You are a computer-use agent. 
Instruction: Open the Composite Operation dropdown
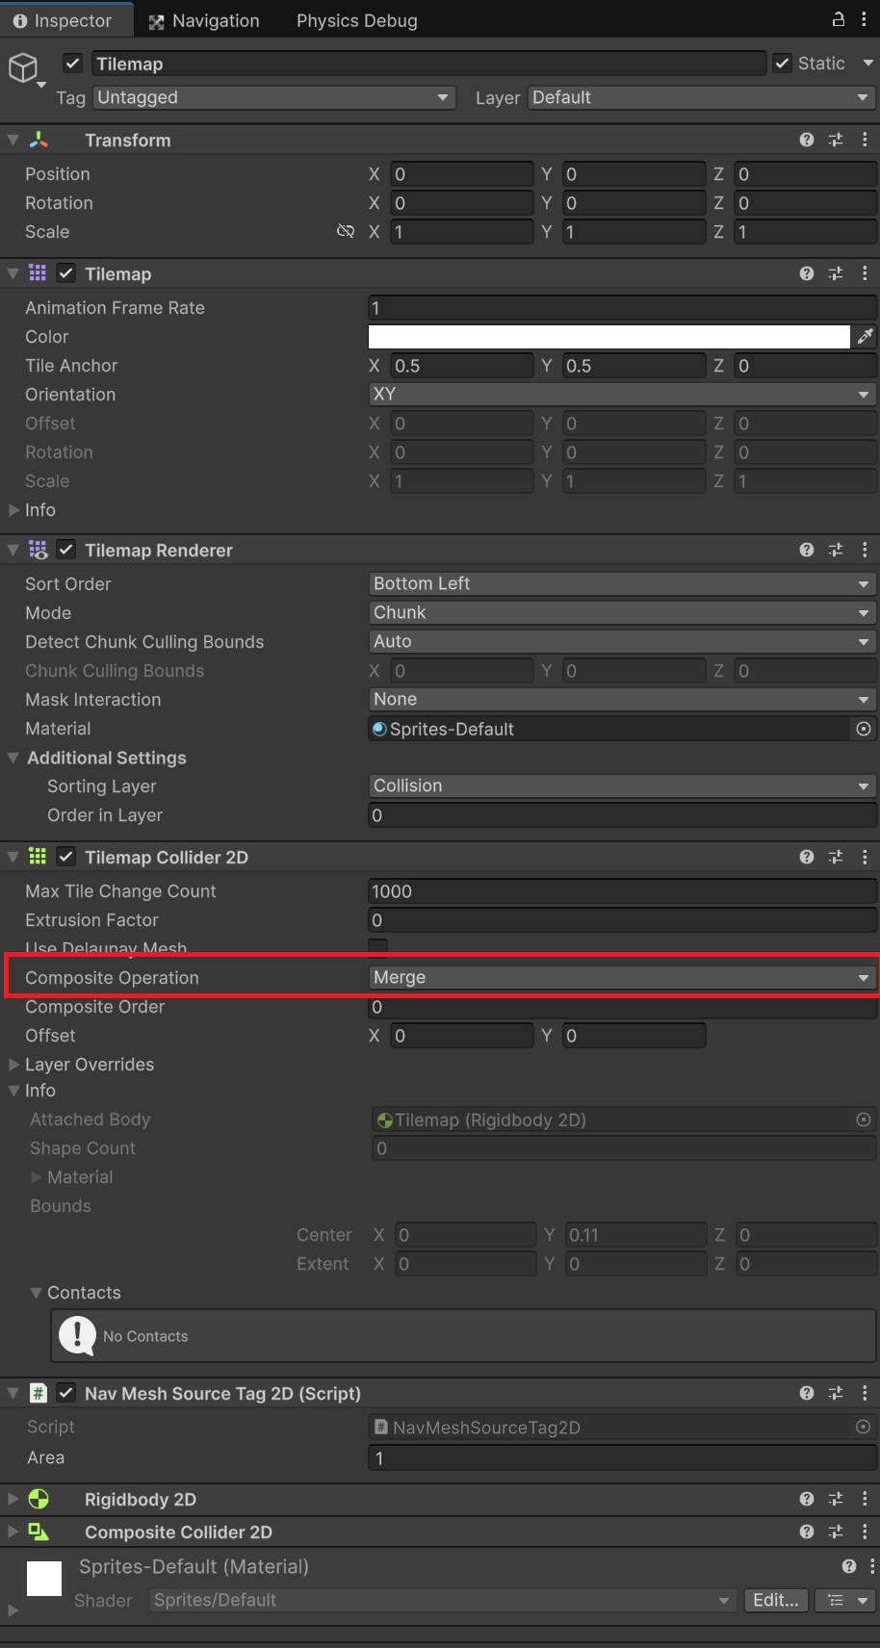[621, 978]
